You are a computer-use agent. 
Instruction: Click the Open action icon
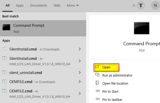[97, 67]
